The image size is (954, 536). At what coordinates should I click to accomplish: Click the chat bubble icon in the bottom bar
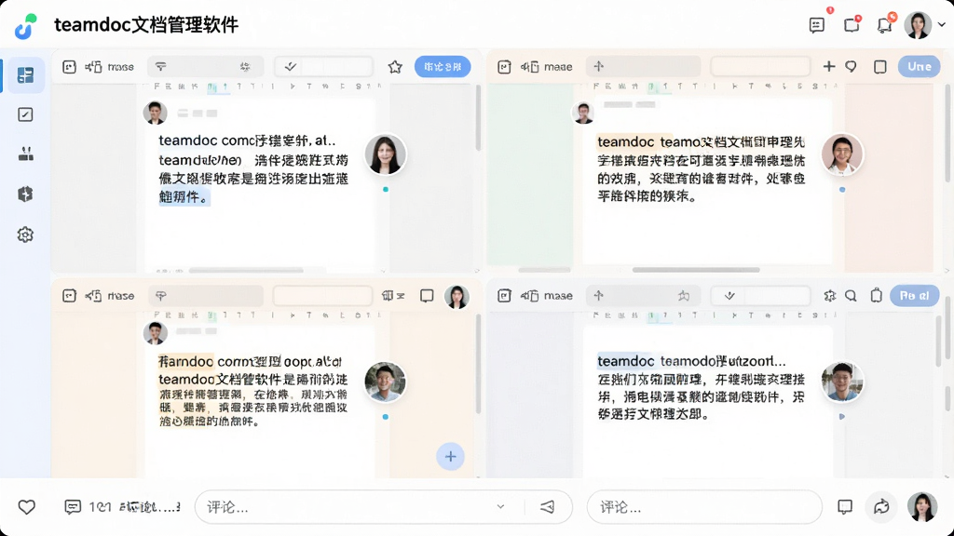pos(845,507)
